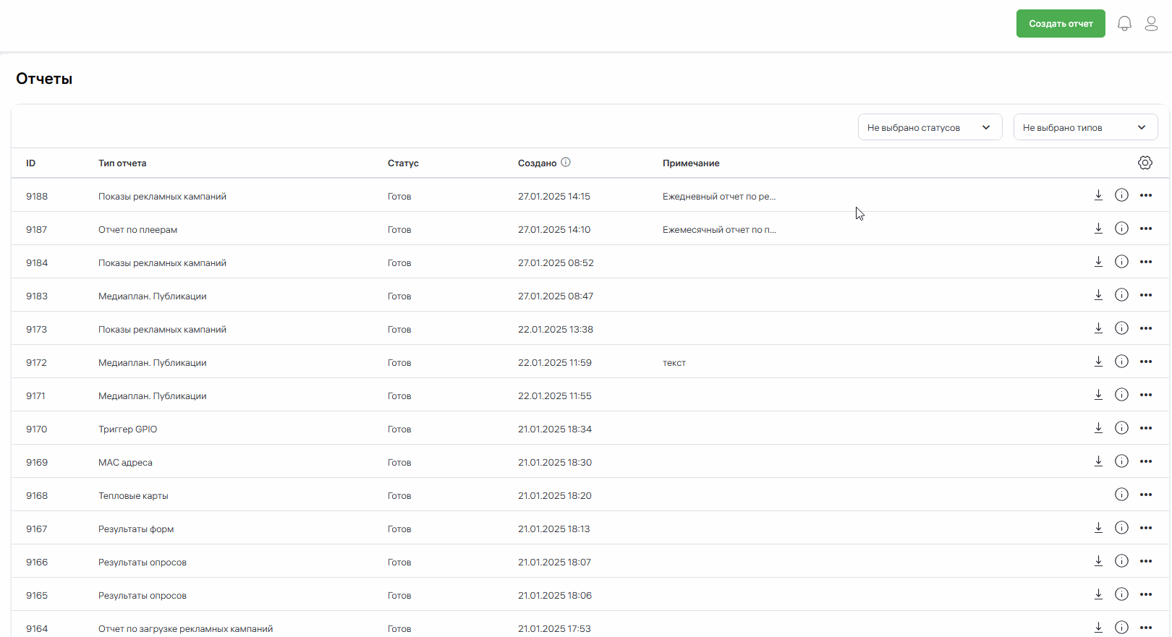Expand the Не выбрано типов dropdown
The image size is (1172, 637).
1084,127
